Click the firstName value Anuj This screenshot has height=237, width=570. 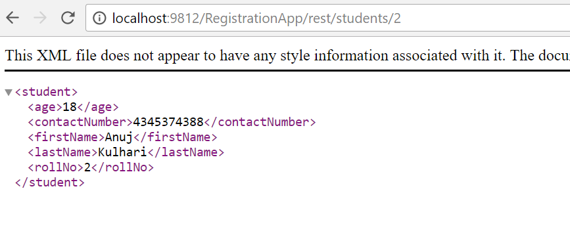tap(119, 138)
